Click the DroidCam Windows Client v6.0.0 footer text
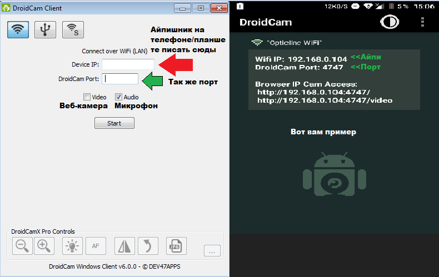Viewport: 439px width, 277px height. tap(114, 266)
